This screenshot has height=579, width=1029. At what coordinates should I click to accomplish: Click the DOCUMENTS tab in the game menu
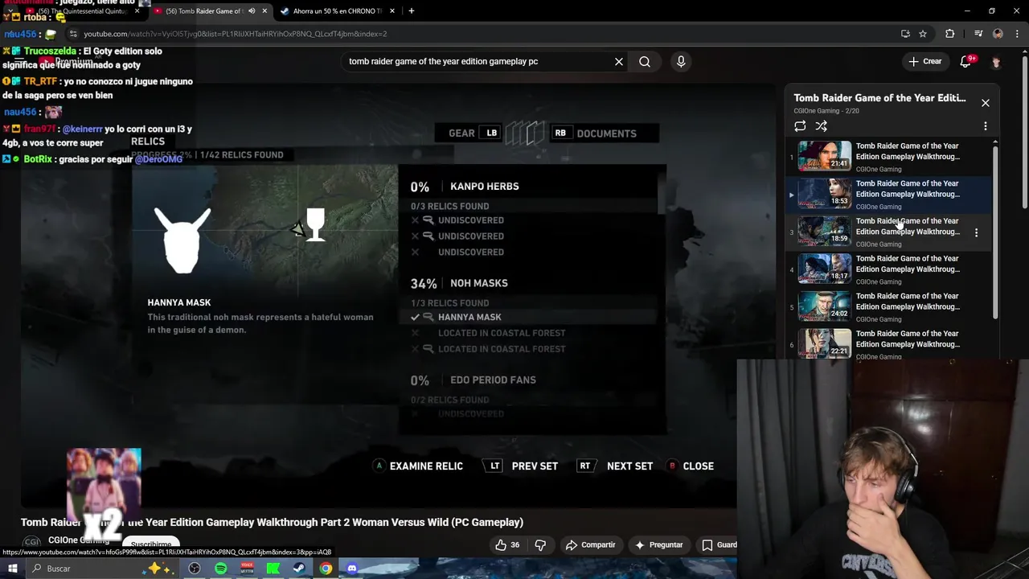pyautogui.click(x=606, y=133)
